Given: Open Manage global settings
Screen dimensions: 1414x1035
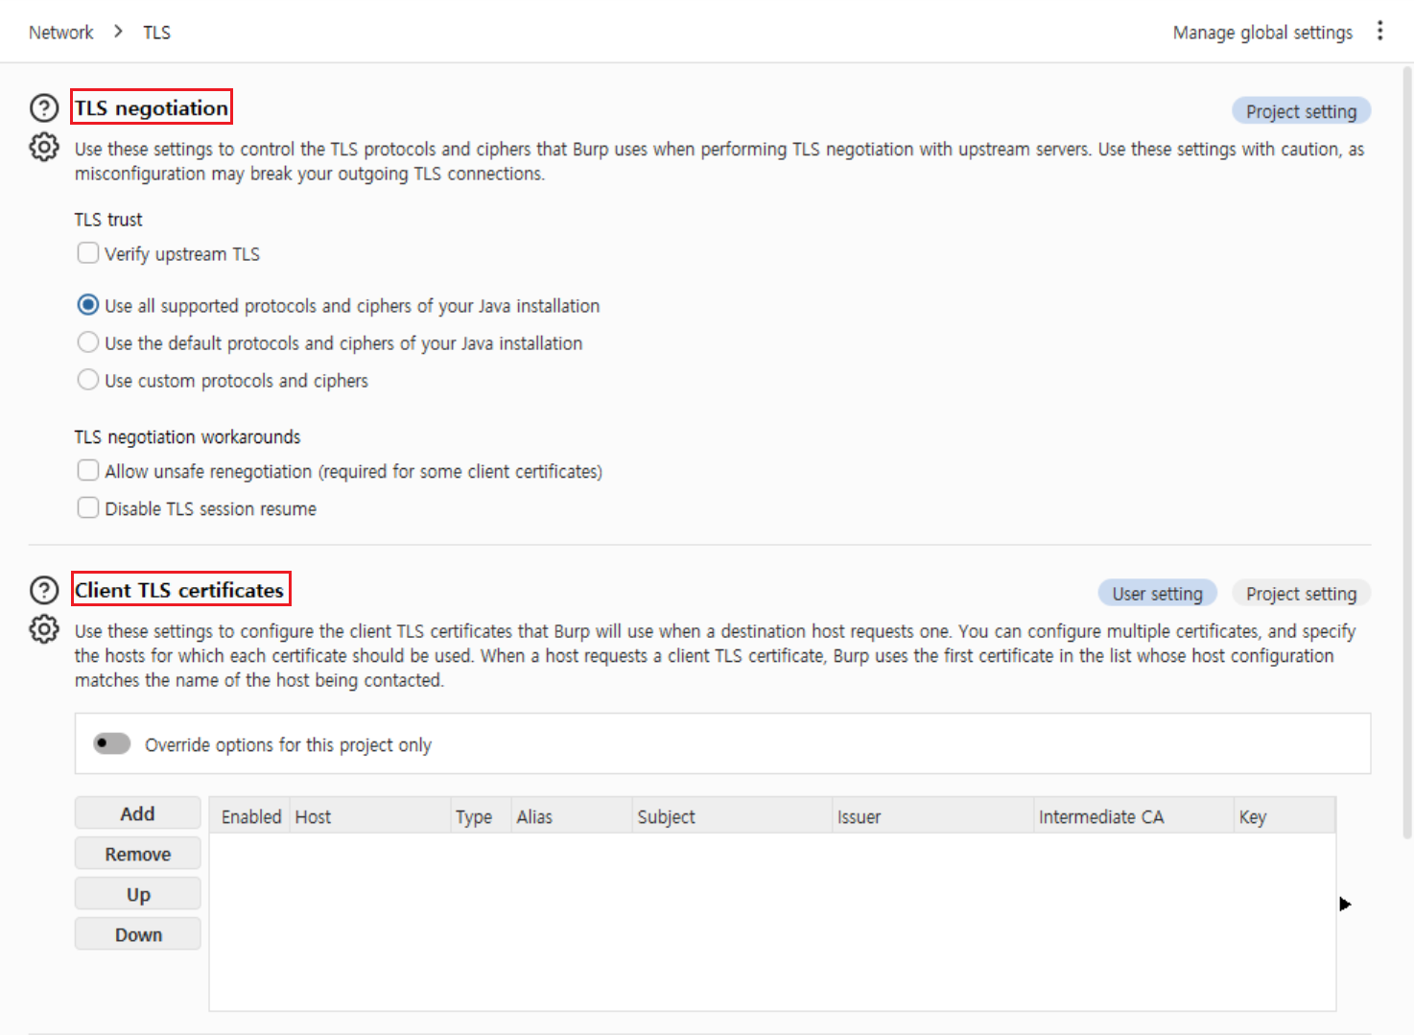Looking at the screenshot, I should (x=1262, y=33).
